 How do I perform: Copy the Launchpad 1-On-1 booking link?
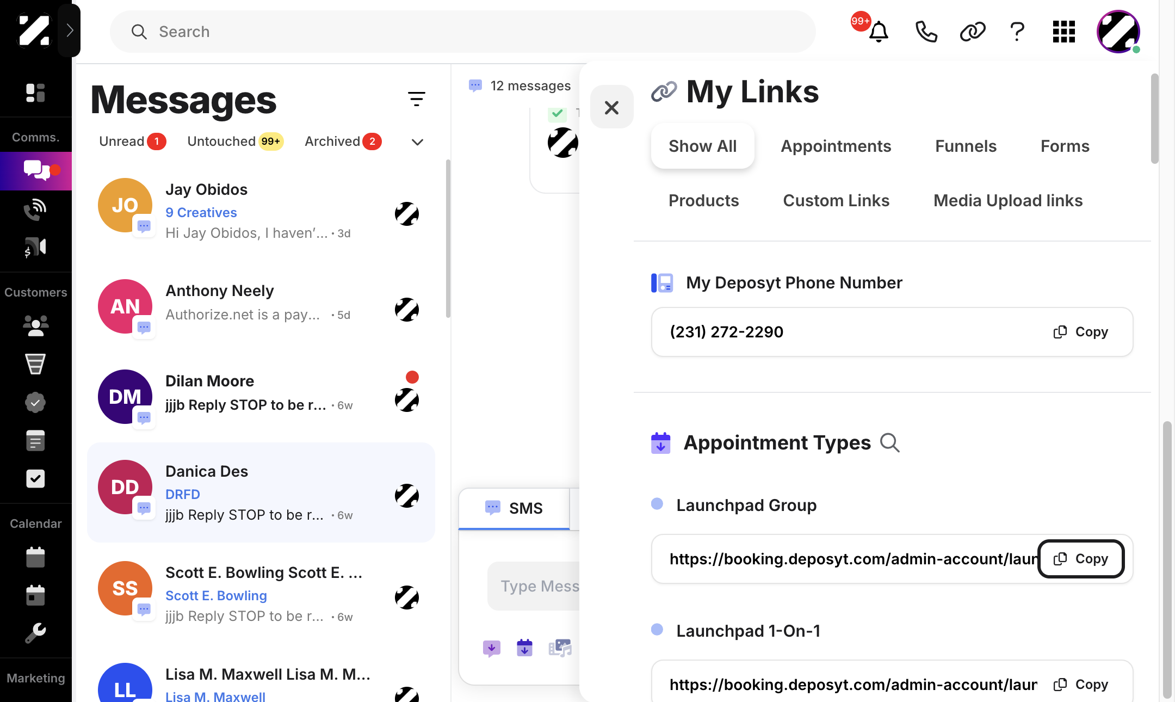[1081, 685]
